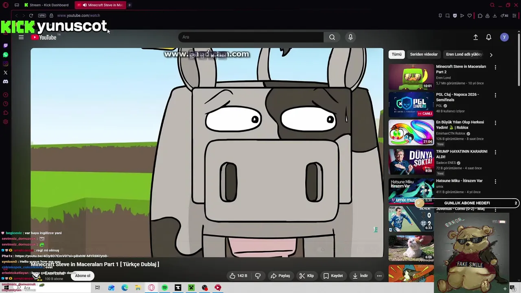Open Twitch in the Opera sidebar
The image size is (521, 293).
click(5, 46)
